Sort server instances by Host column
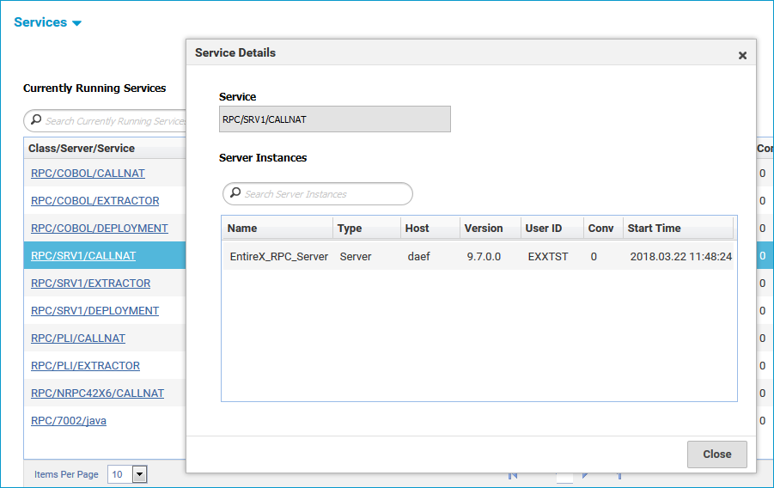The width and height of the screenshot is (774, 488). [x=430, y=229]
